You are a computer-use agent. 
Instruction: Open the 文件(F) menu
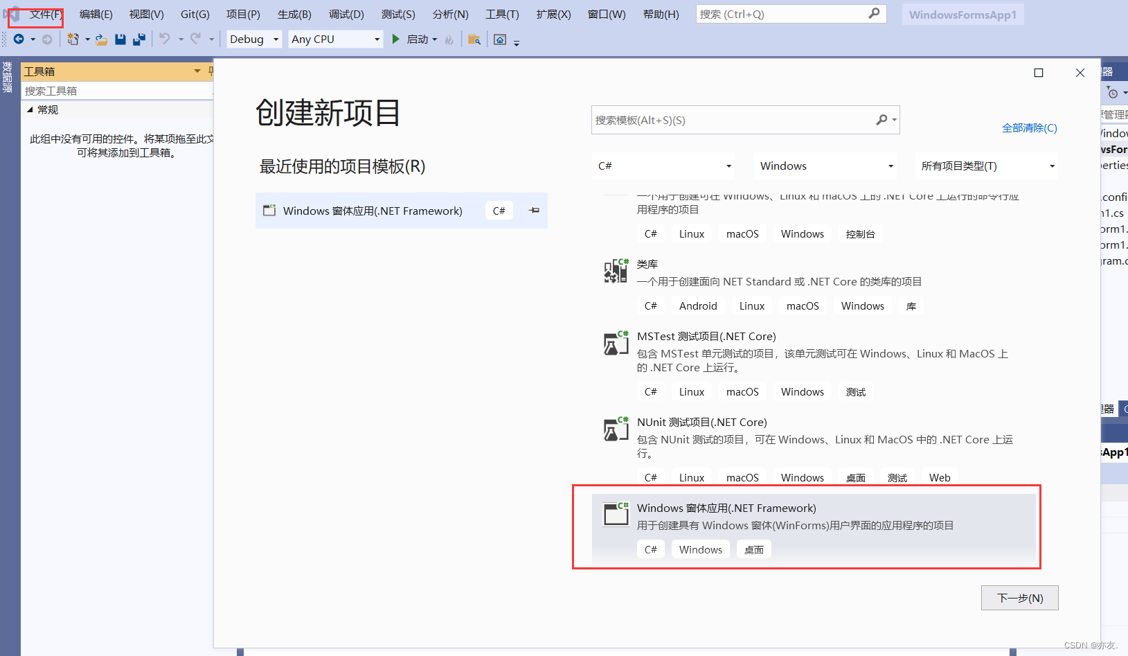click(46, 14)
